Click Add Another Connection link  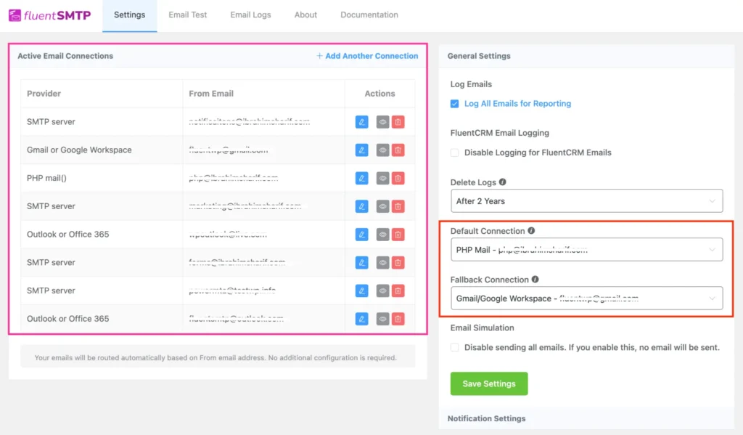[x=367, y=56]
